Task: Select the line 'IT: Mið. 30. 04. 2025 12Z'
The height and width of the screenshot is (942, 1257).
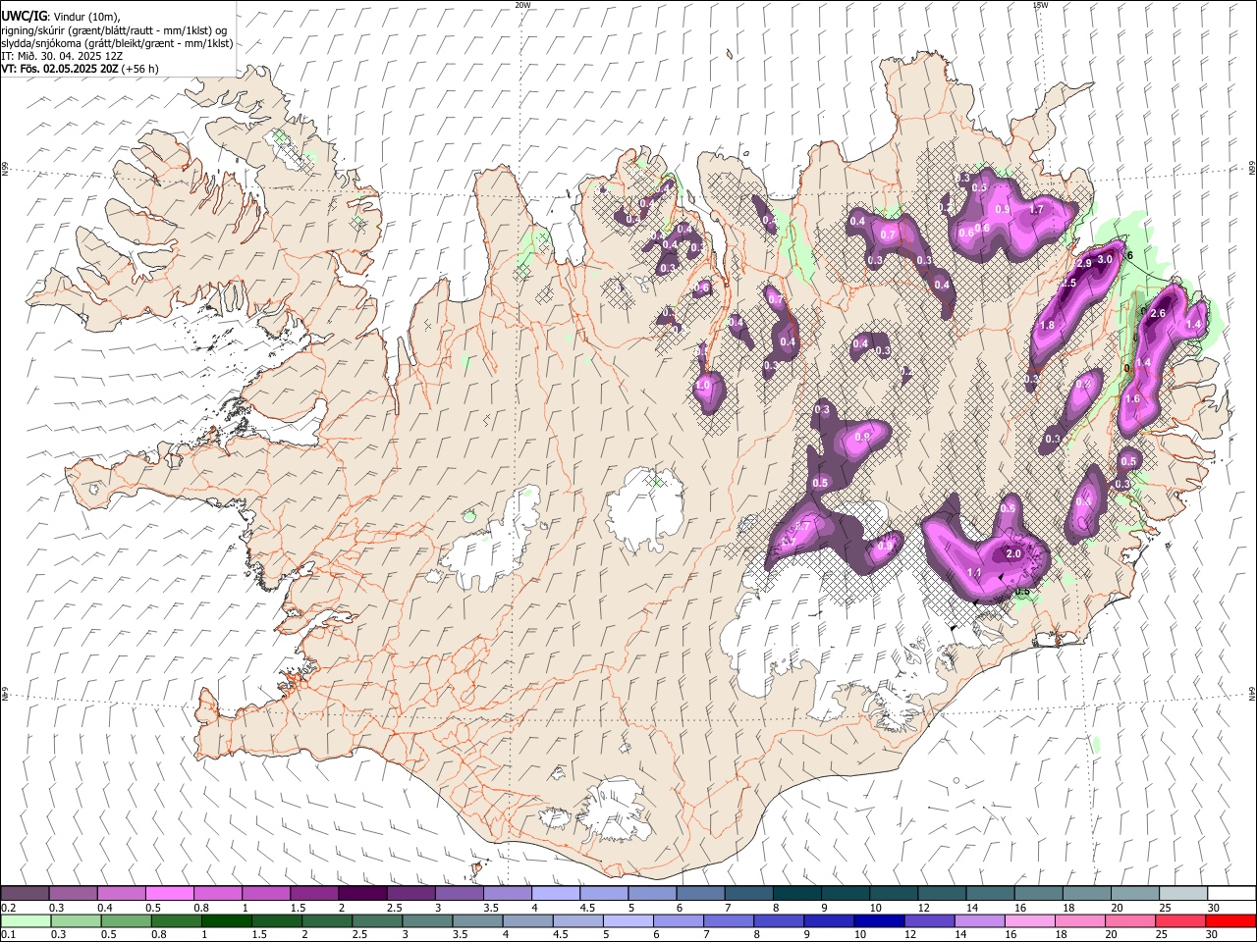Action: 62,56
